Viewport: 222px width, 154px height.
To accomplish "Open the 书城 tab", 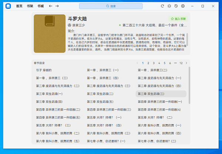I will (40, 6).
